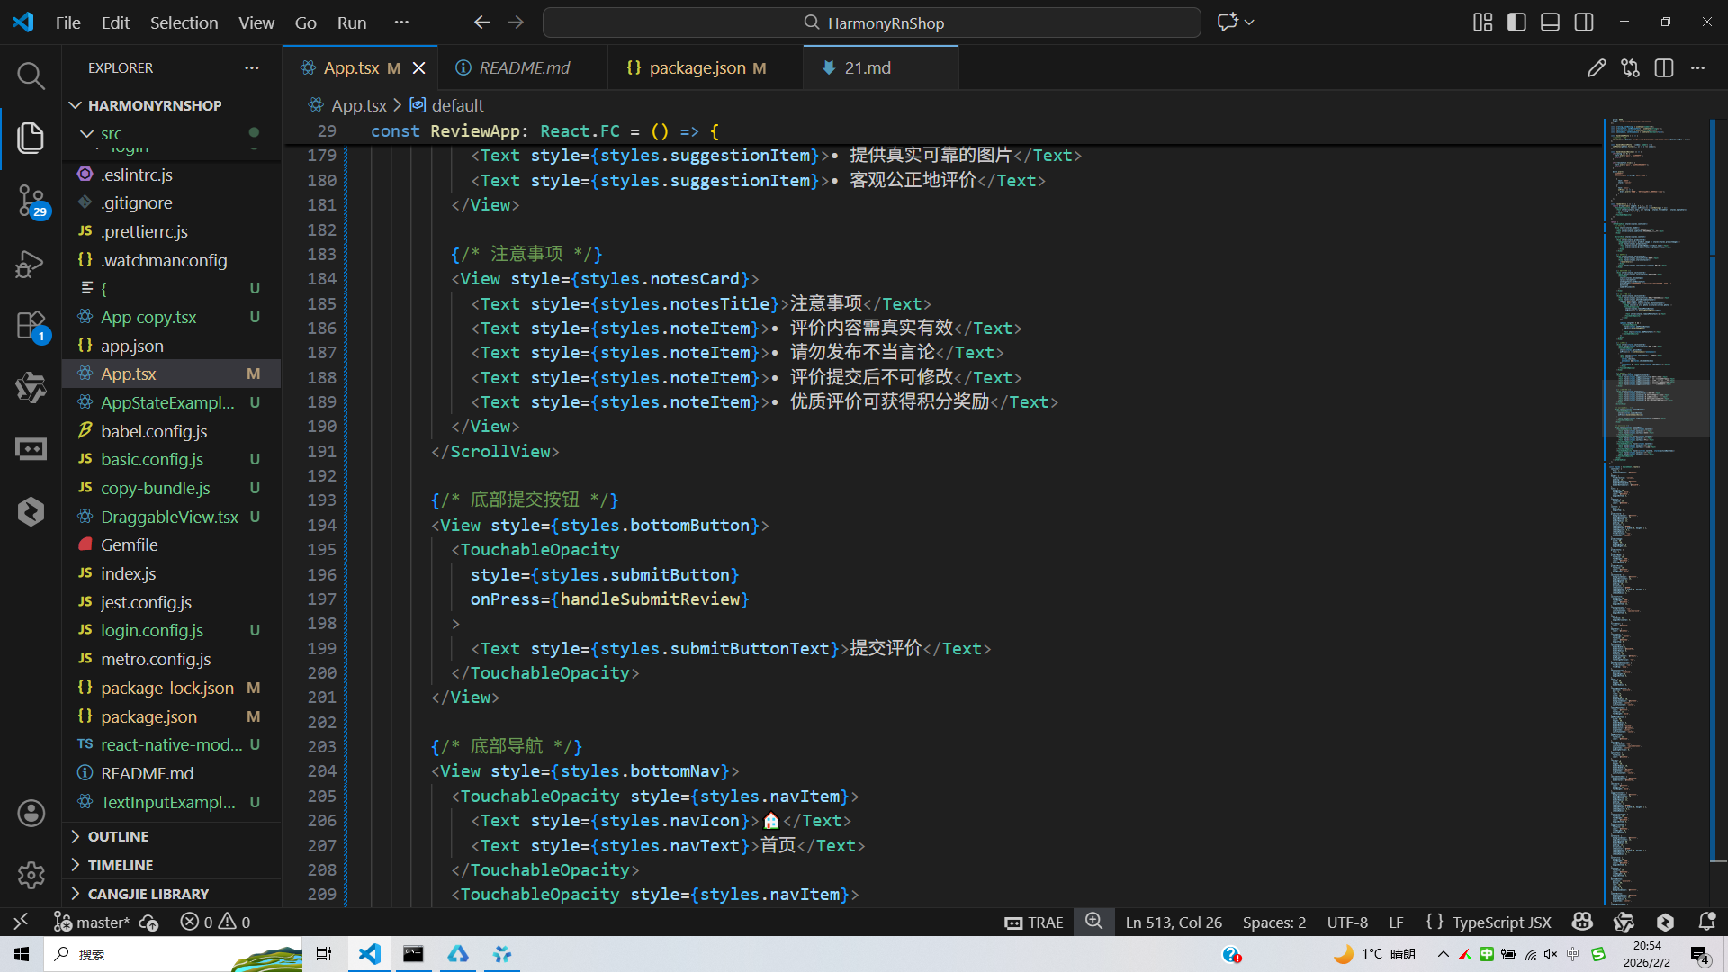Image resolution: width=1728 pixels, height=972 pixels.
Task: Open the Selection menu
Action: click(x=184, y=22)
